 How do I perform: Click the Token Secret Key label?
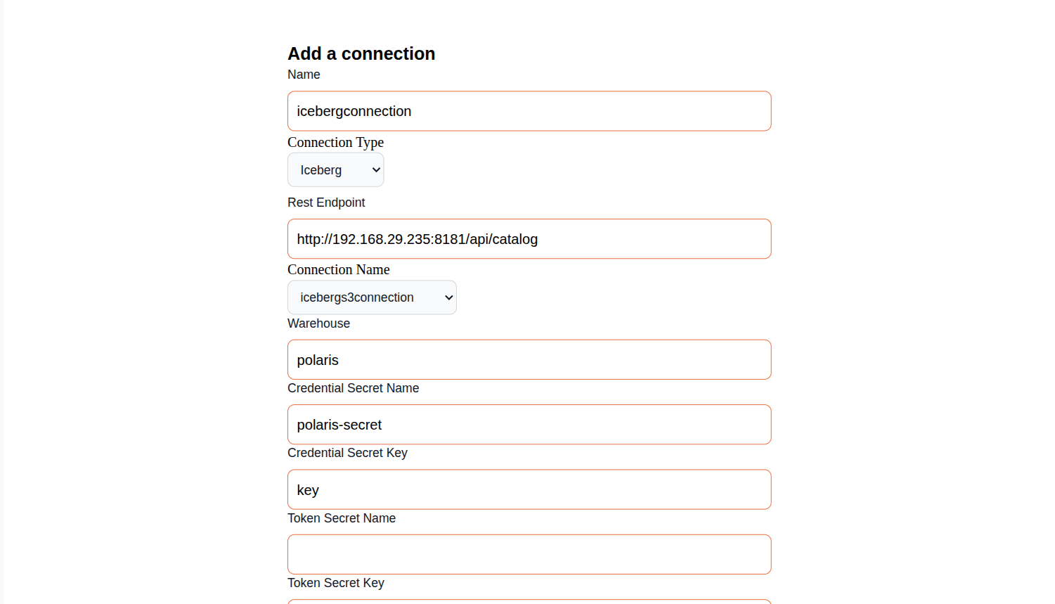point(336,583)
